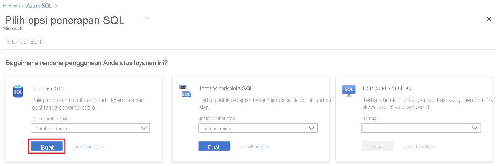
Task: Click the Terbaik untuk sebagian besar migrasi description
Action: [x=267, y=104]
